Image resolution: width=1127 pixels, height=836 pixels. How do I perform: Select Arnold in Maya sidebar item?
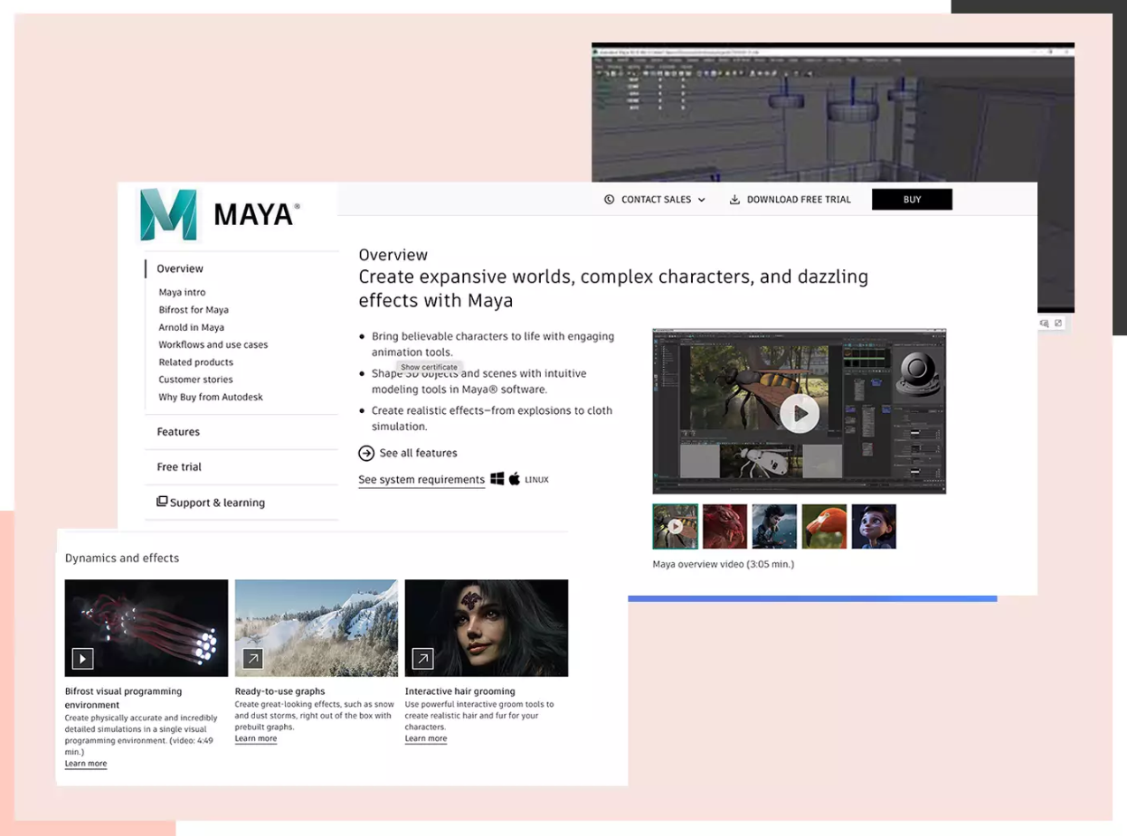(x=191, y=327)
